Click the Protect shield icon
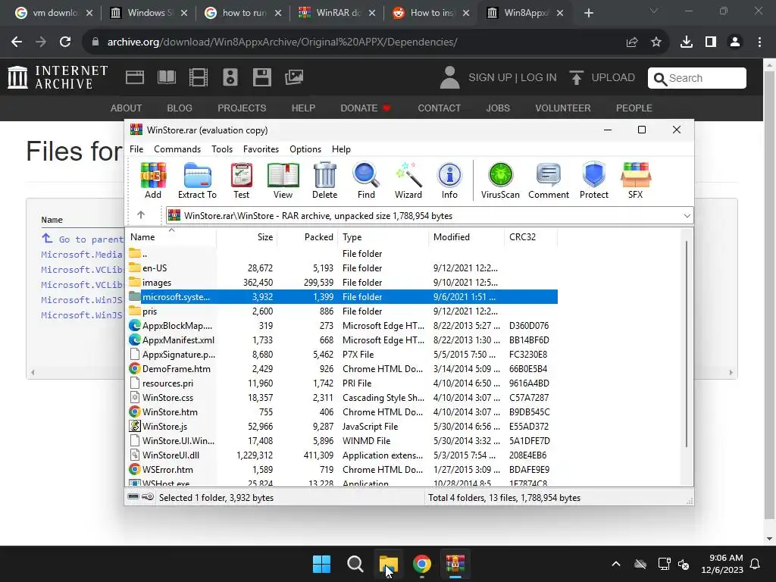This screenshot has width=776, height=582. pos(594,180)
